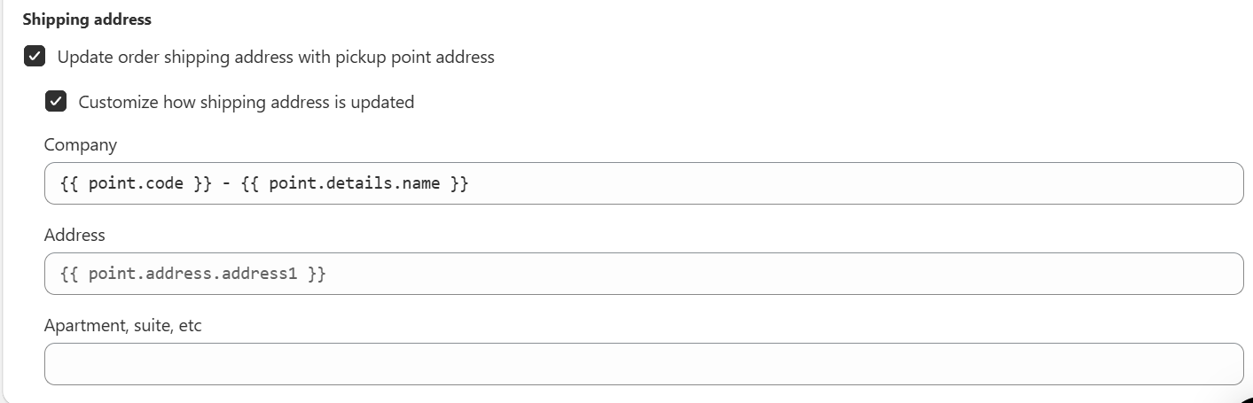Toggle Customize how shipping address is updated checkbox
Image resolution: width=1253 pixels, height=403 pixels.
click(x=56, y=102)
